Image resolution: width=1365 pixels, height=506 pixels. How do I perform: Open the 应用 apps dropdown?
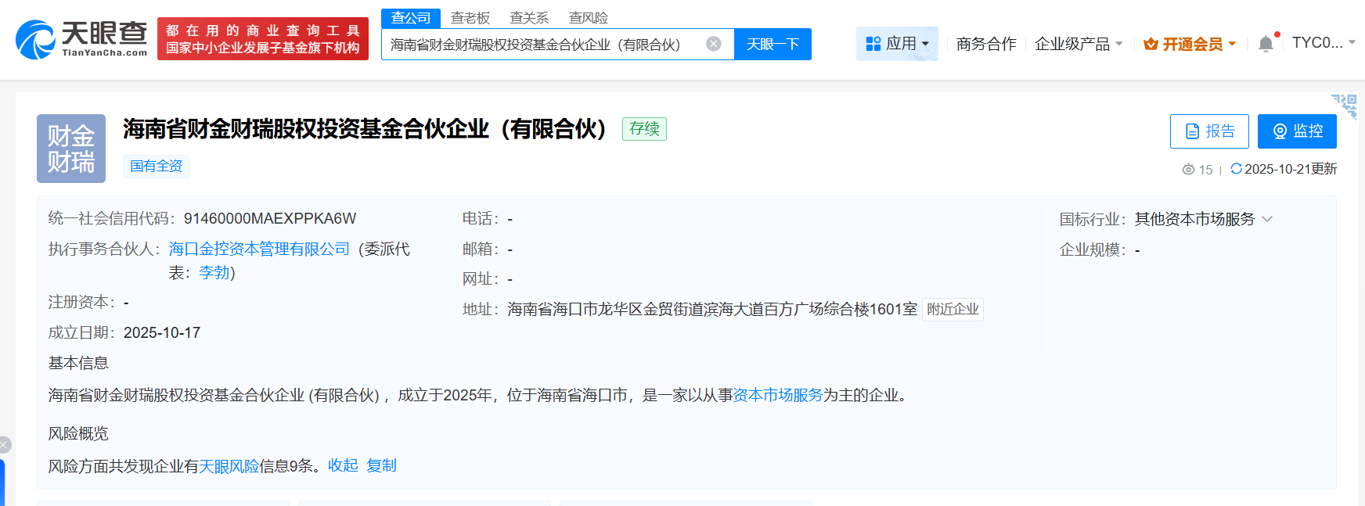[x=897, y=44]
